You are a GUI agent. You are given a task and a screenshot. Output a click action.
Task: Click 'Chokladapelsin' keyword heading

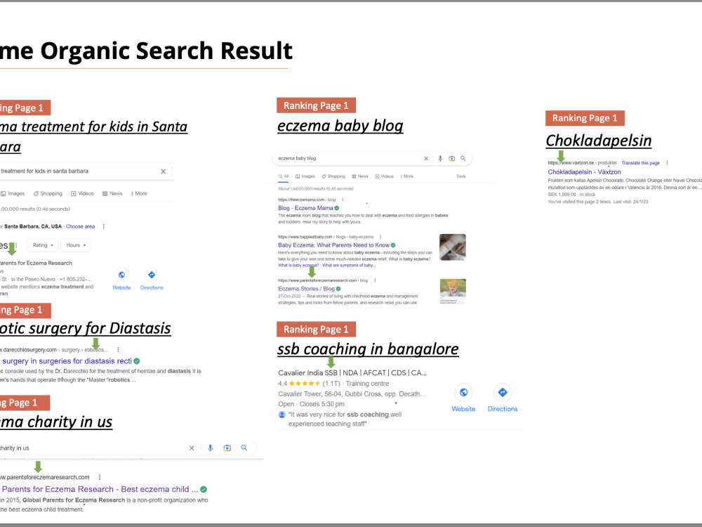point(599,141)
